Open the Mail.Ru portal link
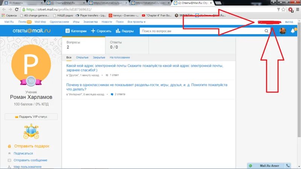Image resolution: width=301 pixels, height=169 pixels. (9, 22)
